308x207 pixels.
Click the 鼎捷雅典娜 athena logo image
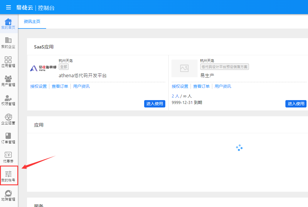[43, 68]
